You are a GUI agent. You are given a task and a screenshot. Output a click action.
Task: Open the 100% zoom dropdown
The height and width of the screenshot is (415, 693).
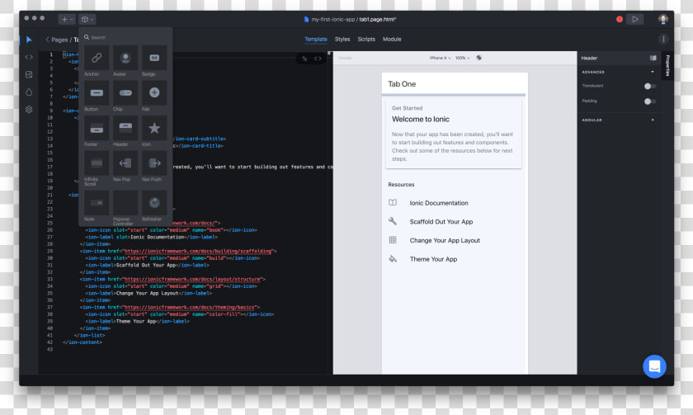(462, 58)
